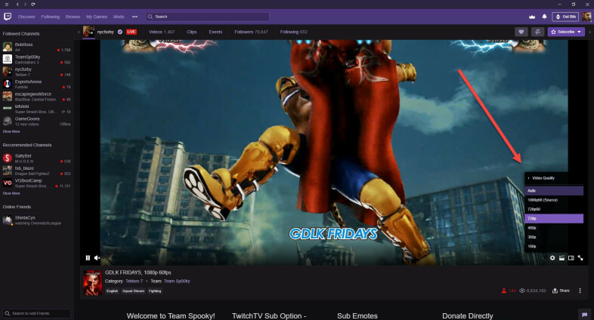The height and width of the screenshot is (320, 594).
Task: Go back with the title bar back arrow
Action: [x=17, y=5]
